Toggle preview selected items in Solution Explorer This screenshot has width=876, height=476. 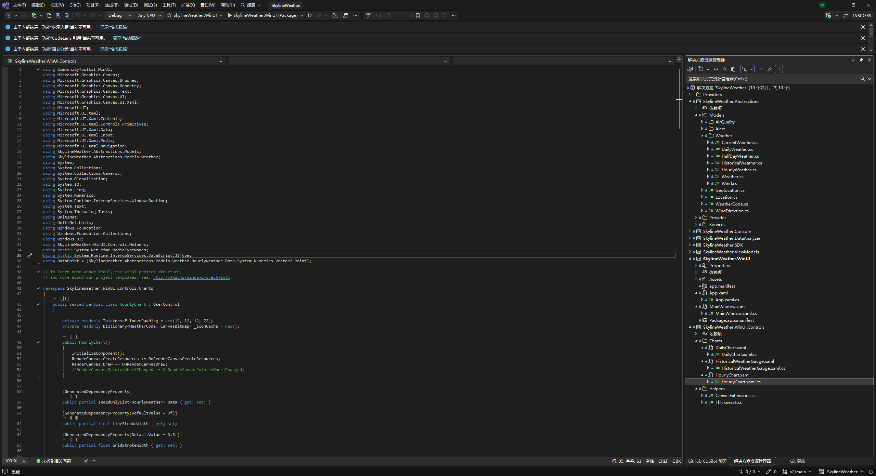click(x=779, y=69)
